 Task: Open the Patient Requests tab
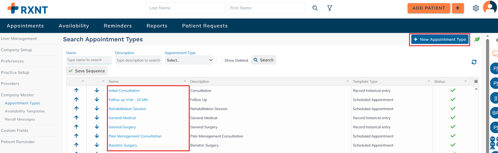[205, 26]
